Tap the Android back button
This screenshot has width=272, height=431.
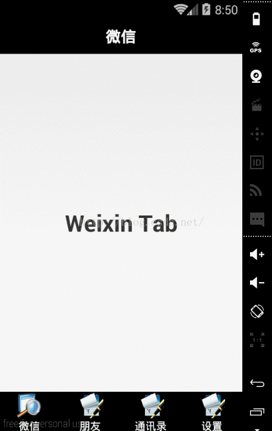257,383
